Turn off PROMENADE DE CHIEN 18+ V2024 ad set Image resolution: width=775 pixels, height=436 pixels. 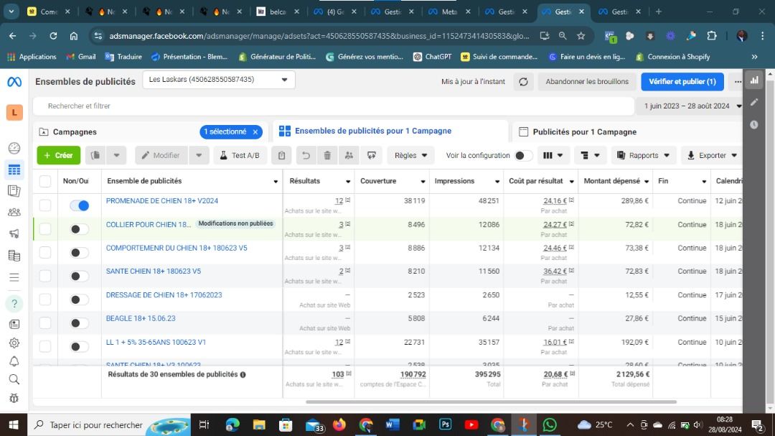pos(79,205)
